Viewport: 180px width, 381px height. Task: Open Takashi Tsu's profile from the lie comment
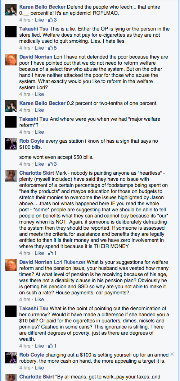click(x=33, y=29)
